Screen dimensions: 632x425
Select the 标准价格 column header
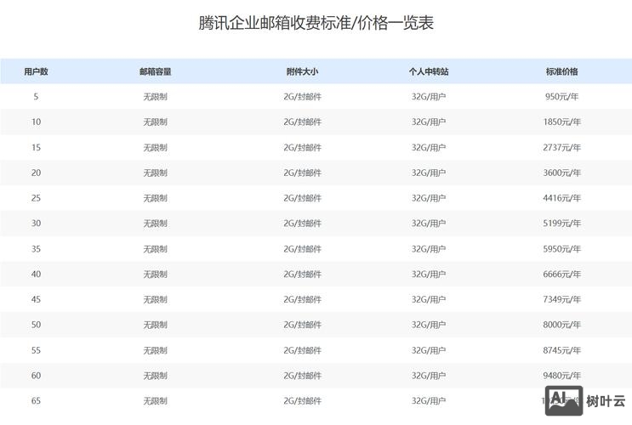(x=562, y=71)
